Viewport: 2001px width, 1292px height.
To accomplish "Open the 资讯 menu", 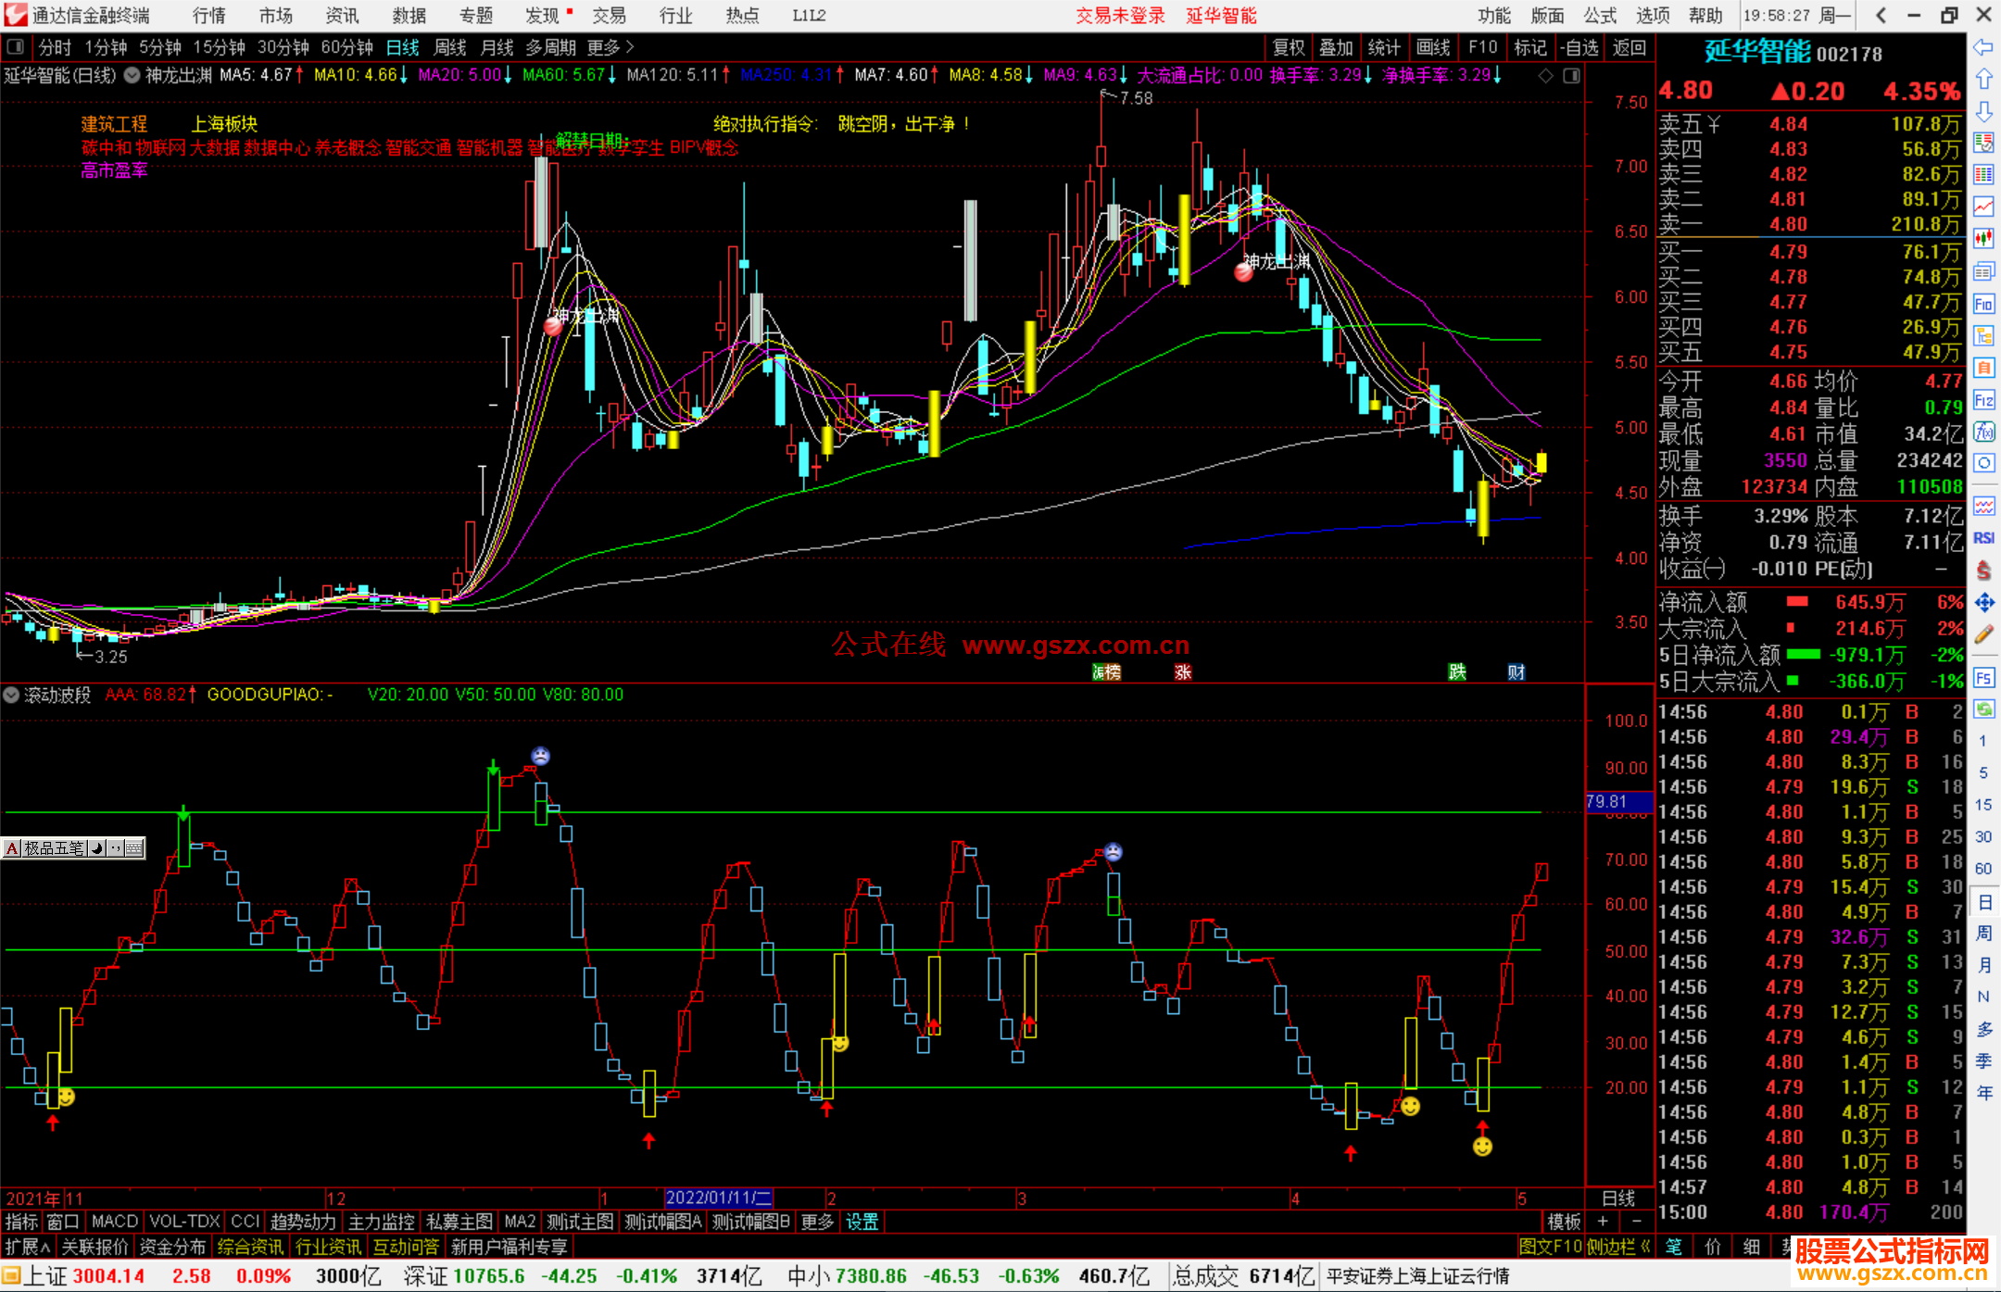I will [x=342, y=16].
